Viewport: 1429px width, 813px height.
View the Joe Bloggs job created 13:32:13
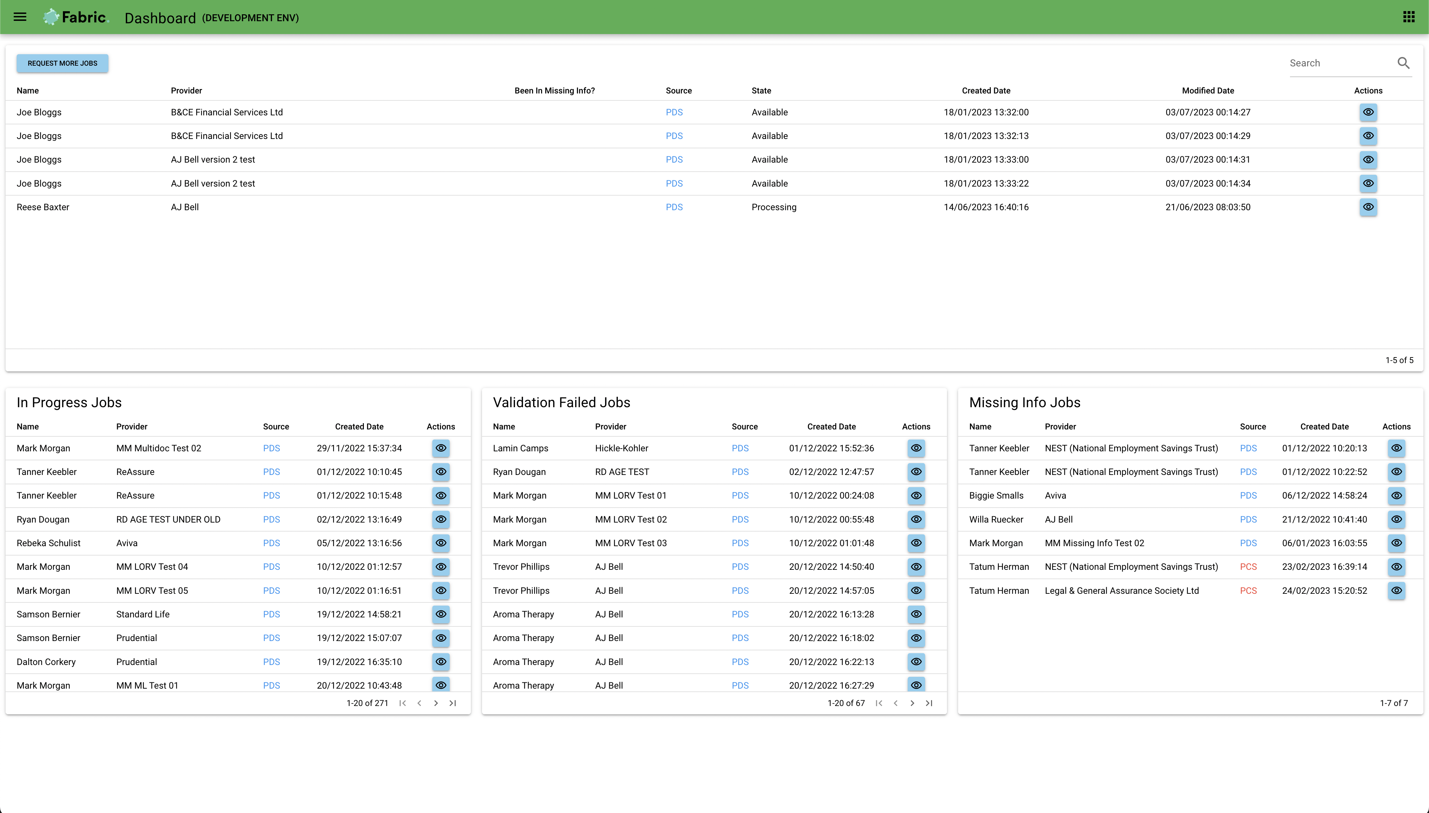1368,136
